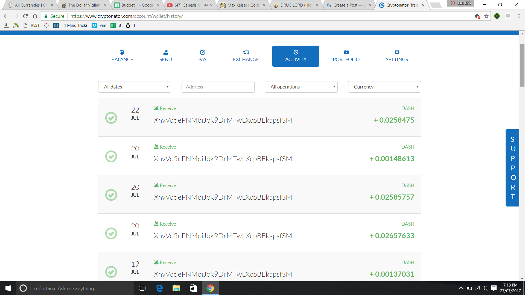
Task: Click the Receive label for +0.00148613 row
Action: [x=168, y=147]
